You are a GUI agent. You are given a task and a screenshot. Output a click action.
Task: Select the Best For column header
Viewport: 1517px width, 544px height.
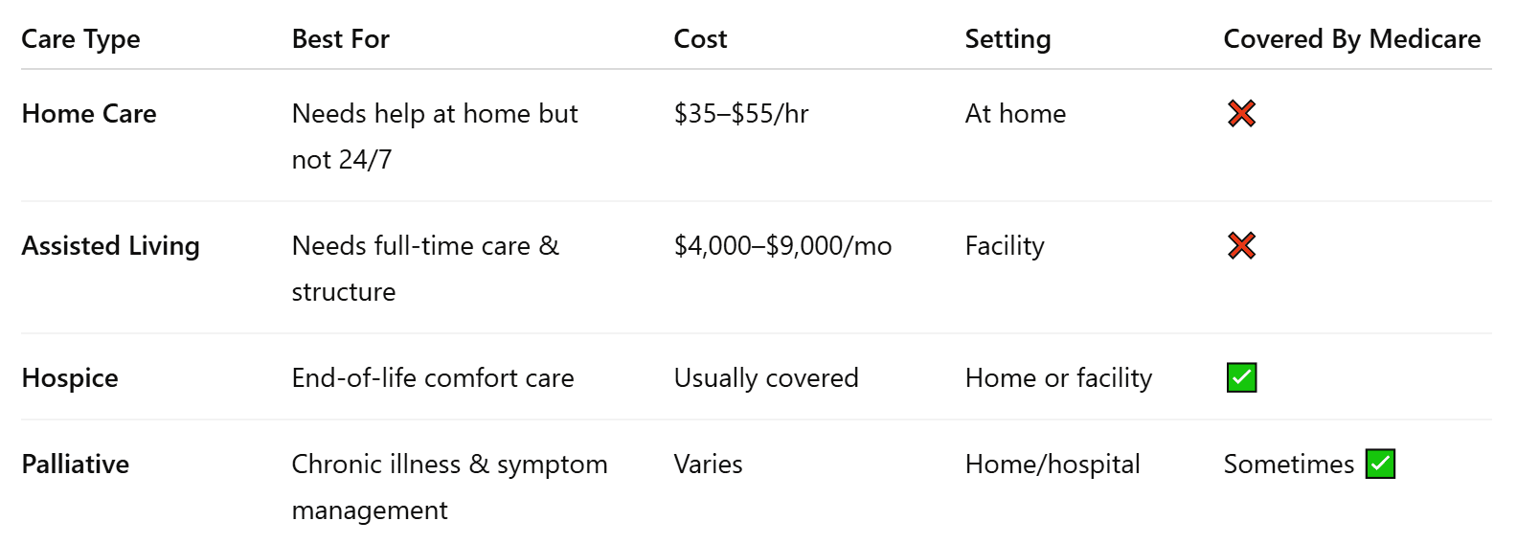pos(340,39)
